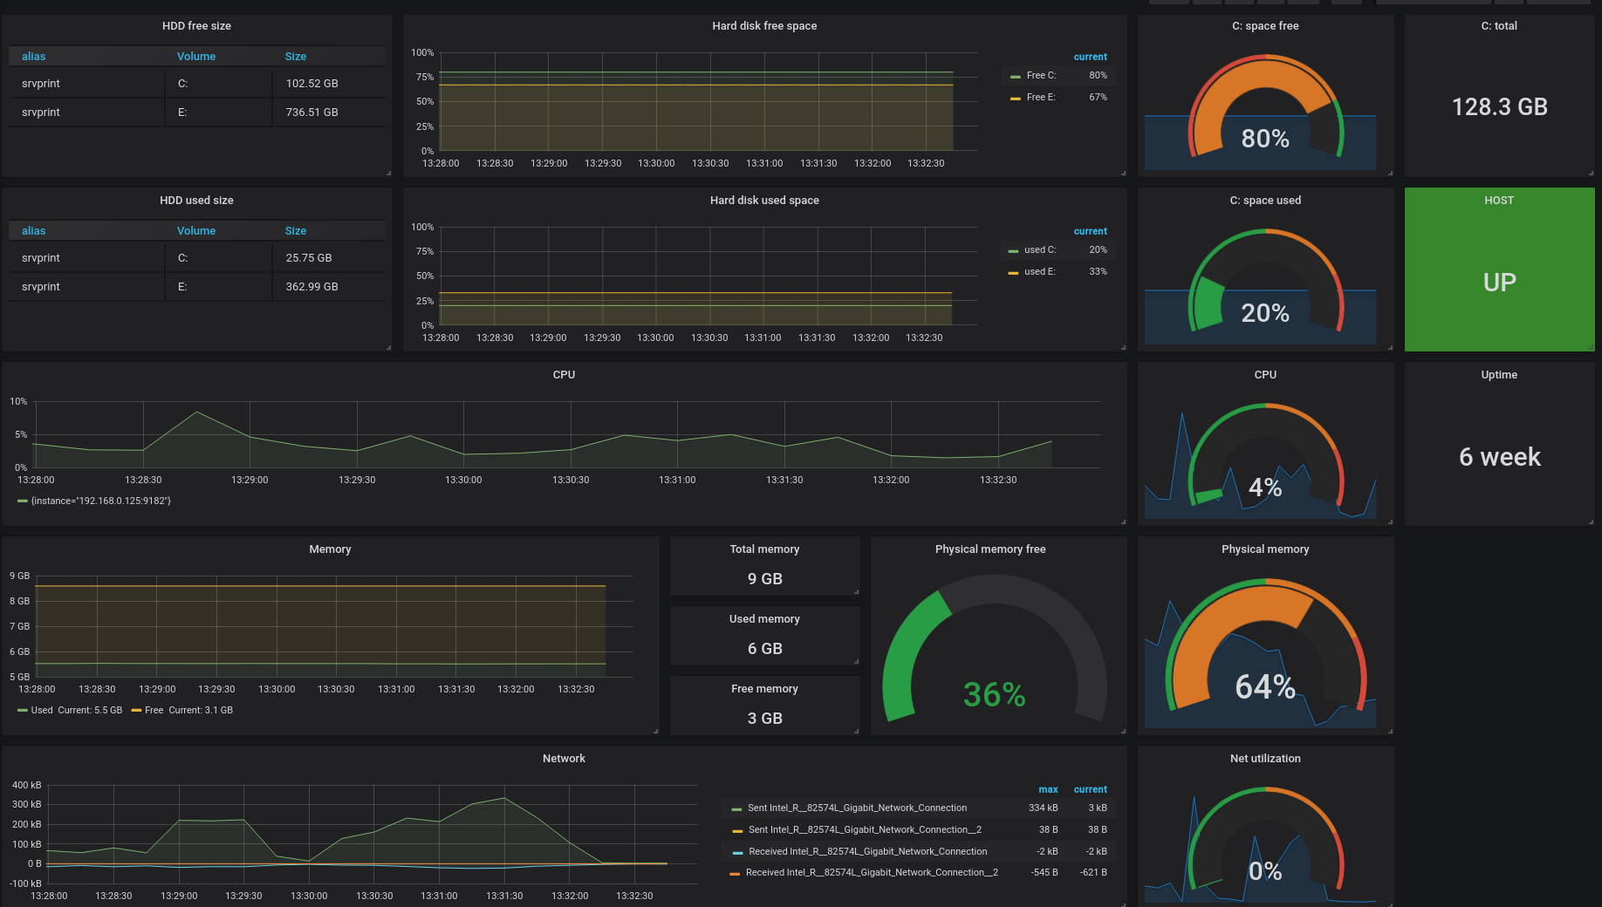Sort HDD free size table by Size
The height and width of the screenshot is (907, 1602).
click(296, 57)
